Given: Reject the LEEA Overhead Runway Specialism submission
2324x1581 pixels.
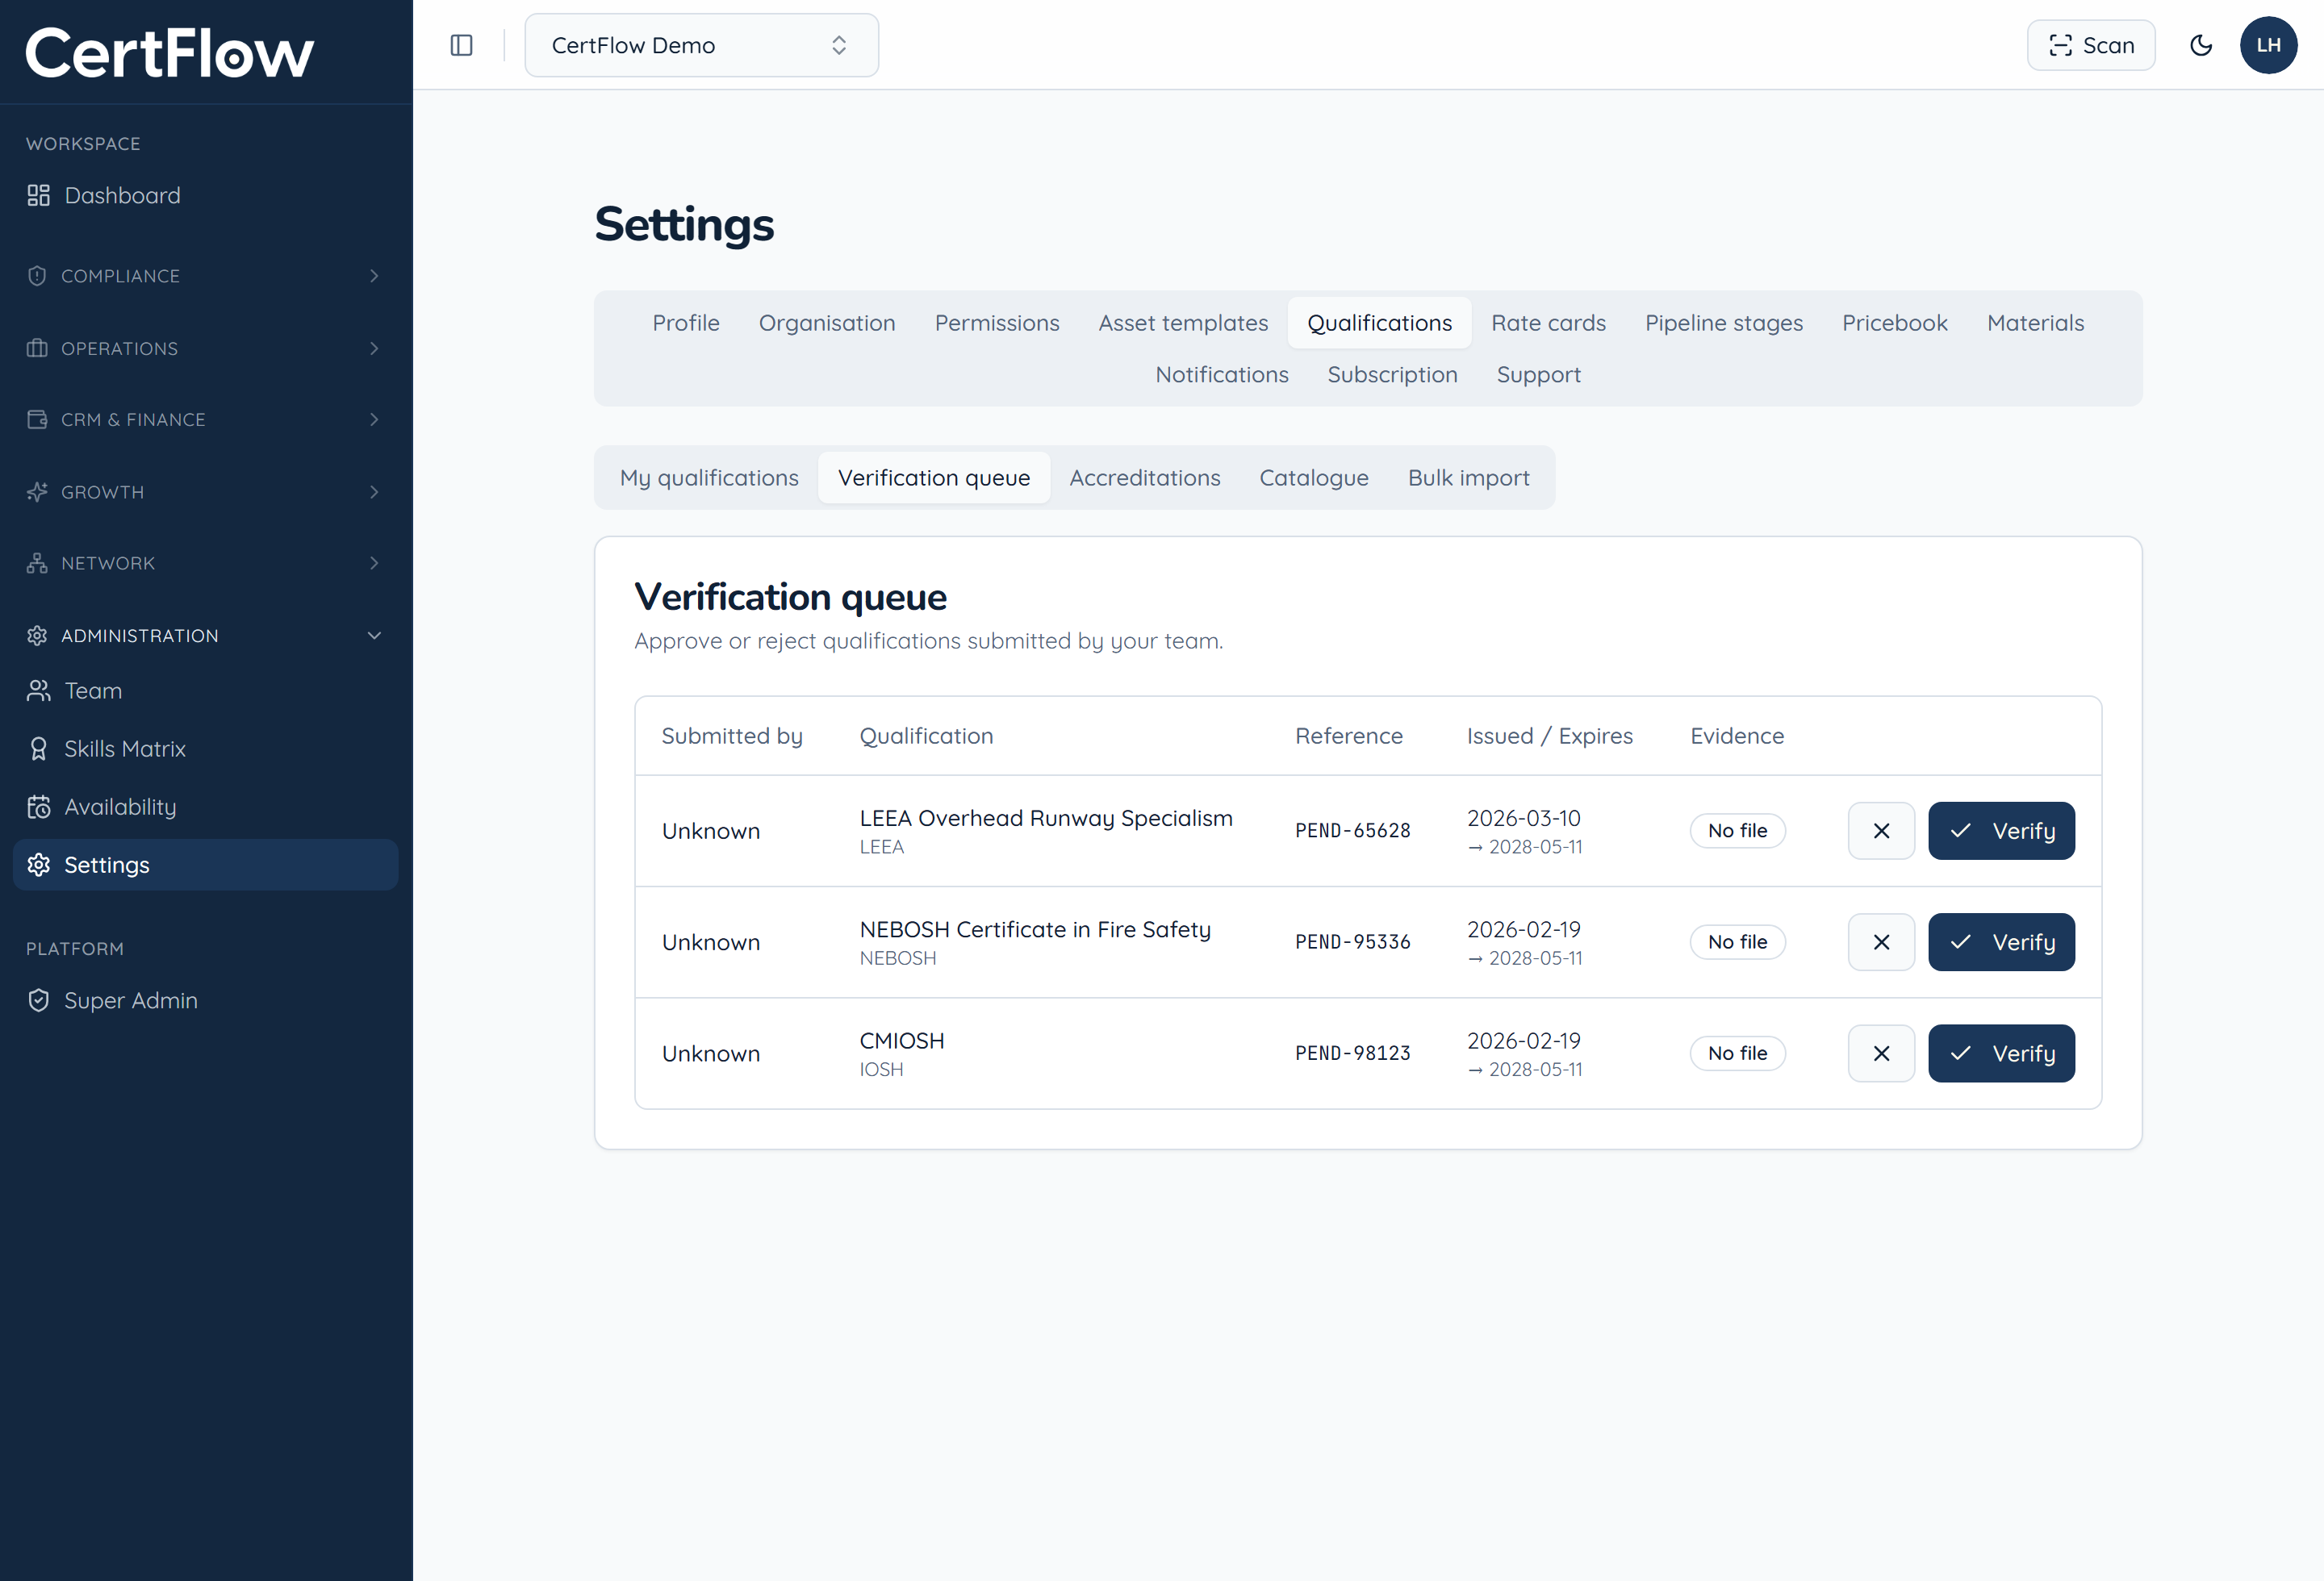Looking at the screenshot, I should pos(1881,831).
